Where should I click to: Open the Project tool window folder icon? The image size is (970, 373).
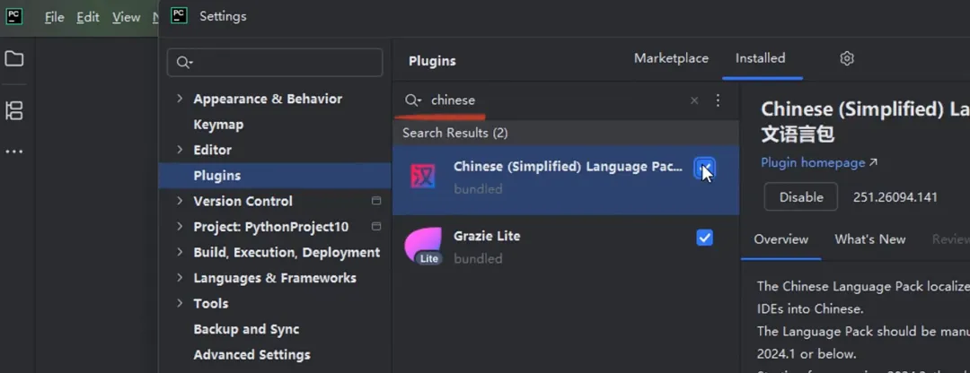pos(14,59)
